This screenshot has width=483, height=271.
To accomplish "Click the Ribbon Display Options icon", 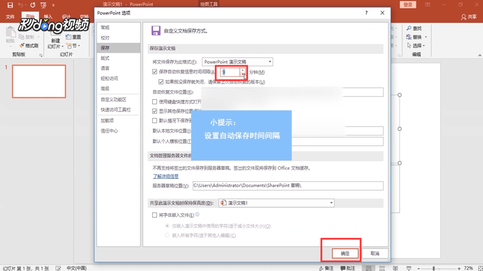I will tap(428, 5).
